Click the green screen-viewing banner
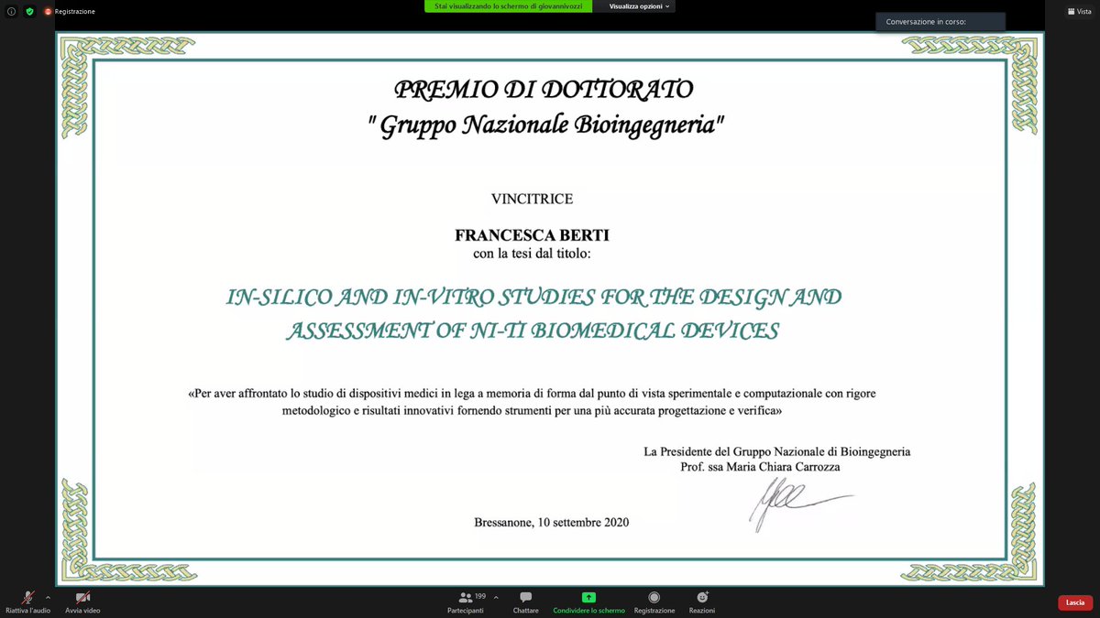1100x618 pixels. [x=509, y=5]
